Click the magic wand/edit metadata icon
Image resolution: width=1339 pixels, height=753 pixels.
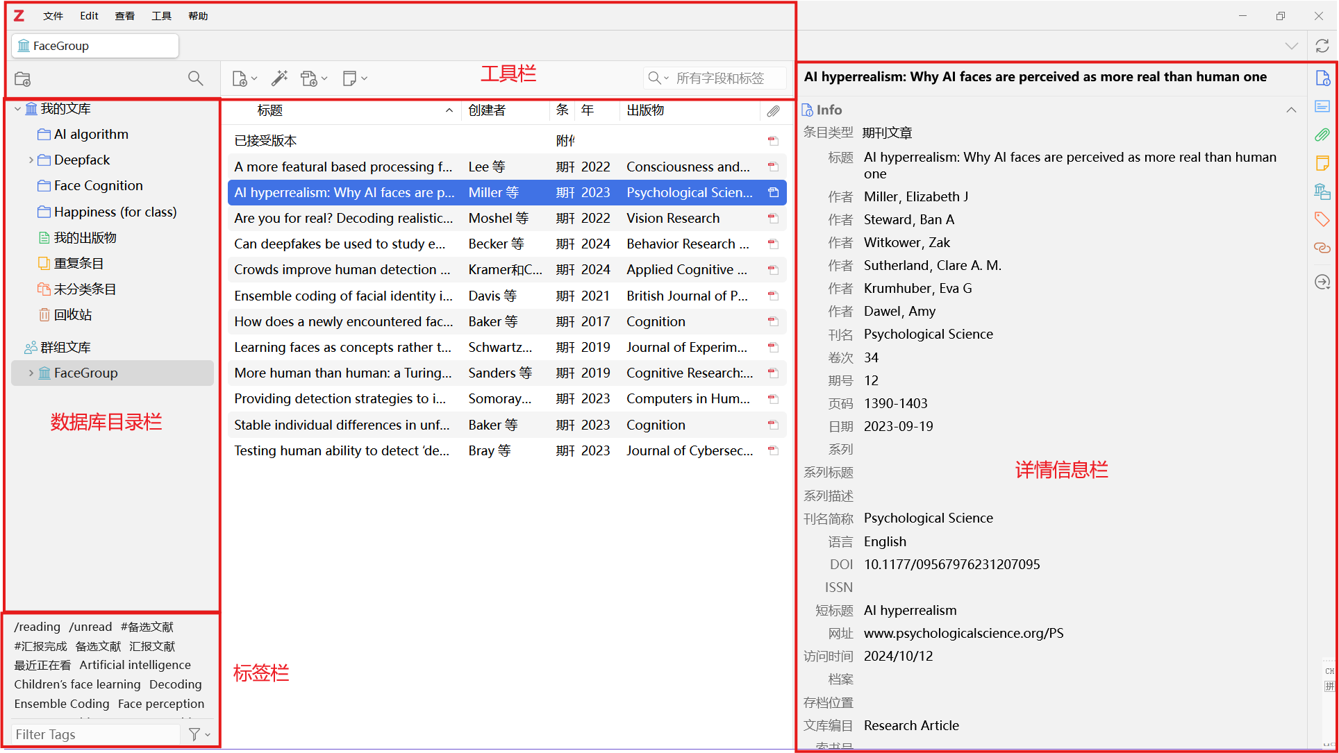click(280, 78)
